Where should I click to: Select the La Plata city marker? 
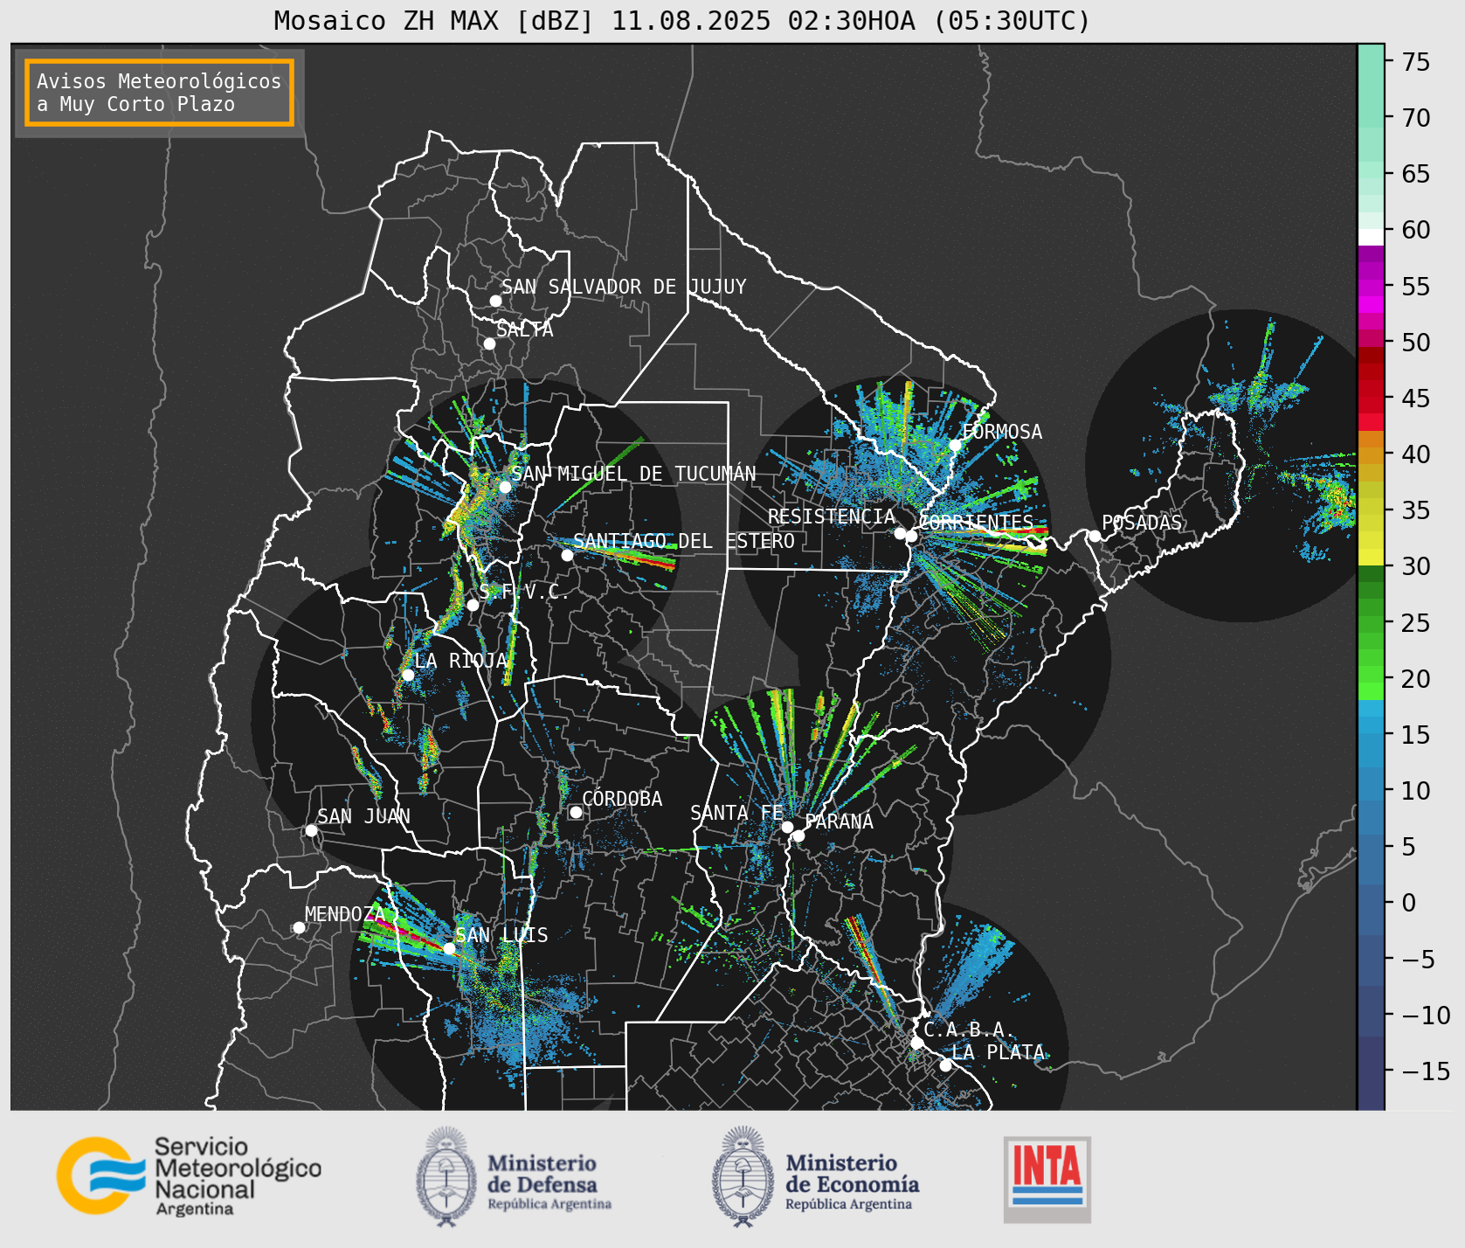click(945, 1065)
